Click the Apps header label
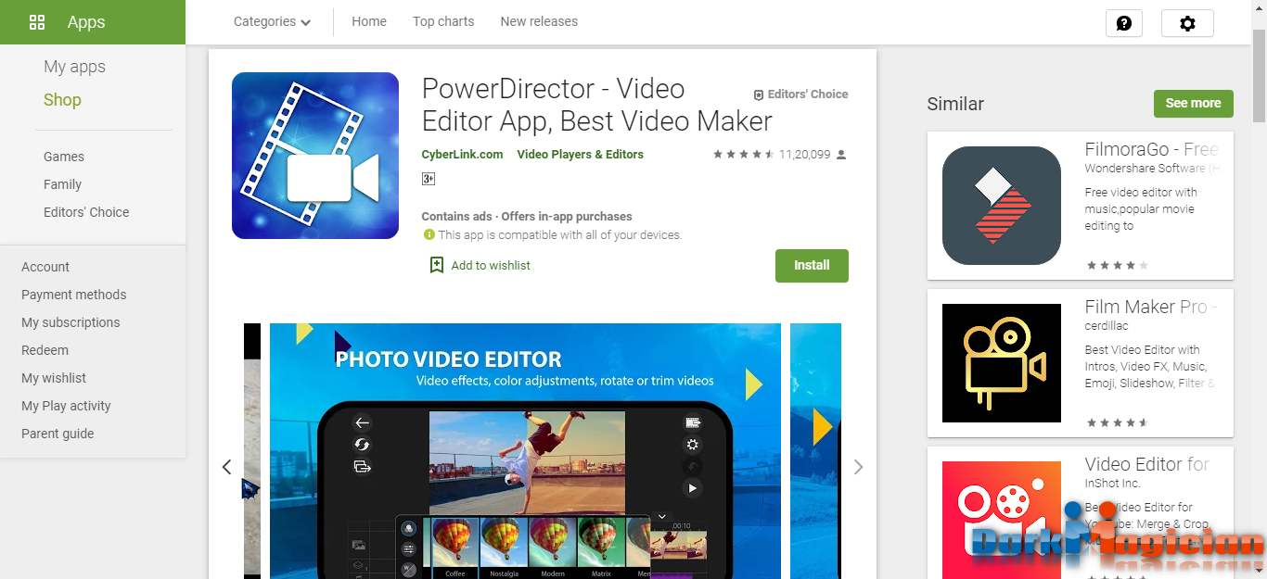The height and width of the screenshot is (579, 1267). [86, 22]
